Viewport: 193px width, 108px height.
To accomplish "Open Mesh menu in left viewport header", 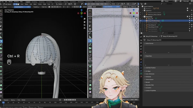I will pos(35,4).
